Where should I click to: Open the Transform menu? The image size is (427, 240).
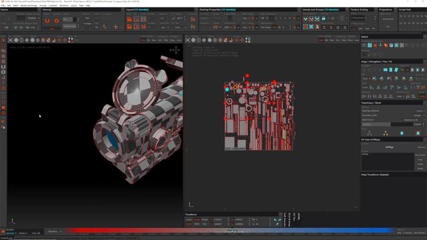64,5
